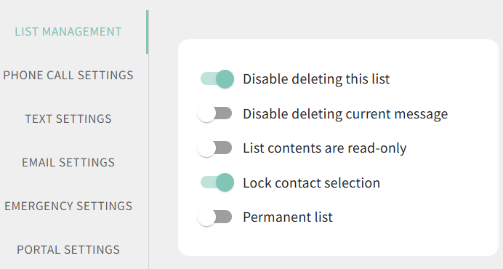Click the 'List contents are read-only' label text
503x269 pixels.
pos(325,148)
